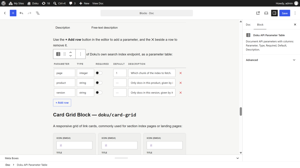Edit the version row type field
This screenshot has height=168, width=300.
pos(85,92)
